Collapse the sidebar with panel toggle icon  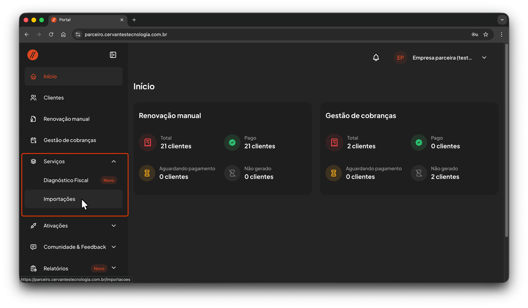coord(113,55)
